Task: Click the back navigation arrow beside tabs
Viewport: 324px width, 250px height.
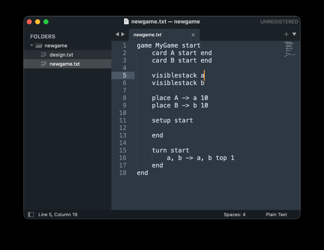Action: 117,34
